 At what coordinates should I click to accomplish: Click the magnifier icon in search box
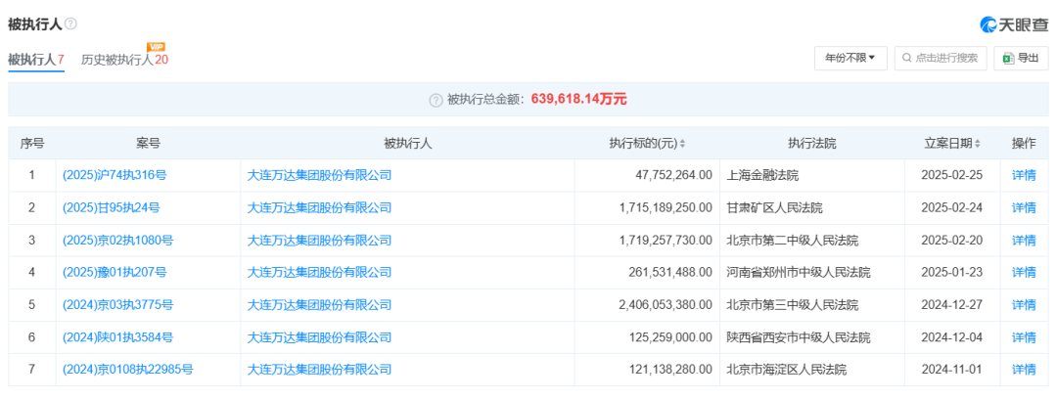(x=907, y=58)
